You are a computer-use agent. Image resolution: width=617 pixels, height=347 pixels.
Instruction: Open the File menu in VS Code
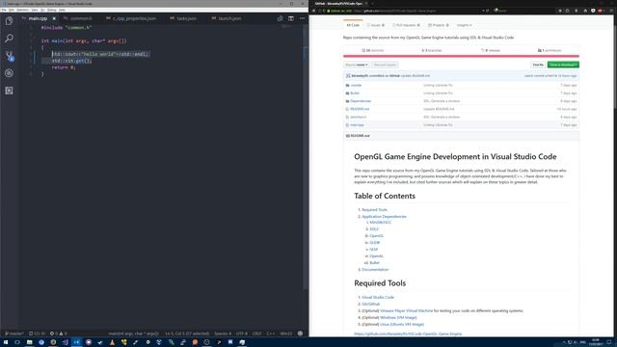(4, 10)
